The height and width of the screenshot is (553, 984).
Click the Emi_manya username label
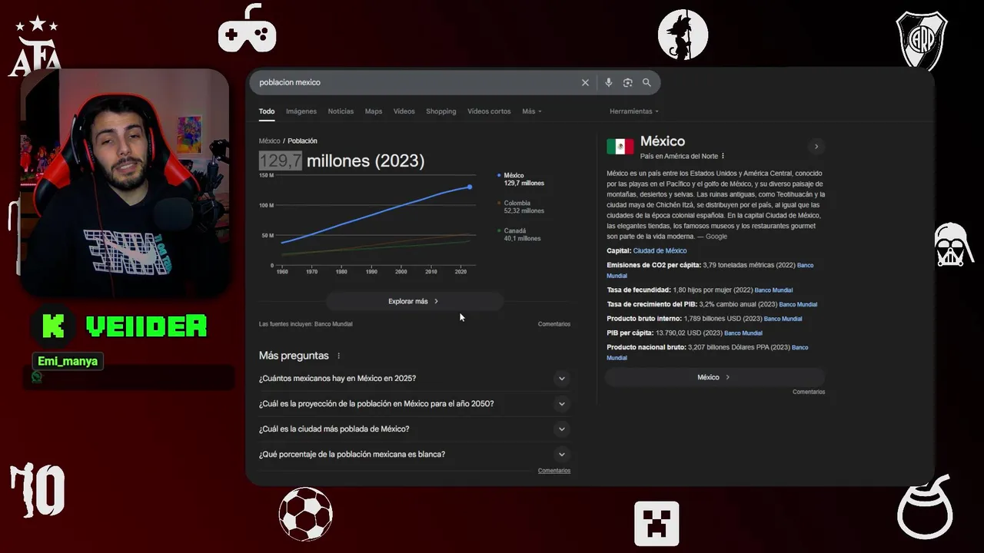[68, 361]
